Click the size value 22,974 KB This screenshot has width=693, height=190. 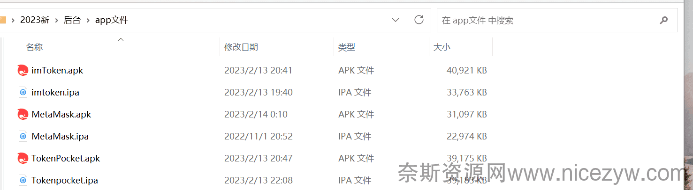pos(467,137)
